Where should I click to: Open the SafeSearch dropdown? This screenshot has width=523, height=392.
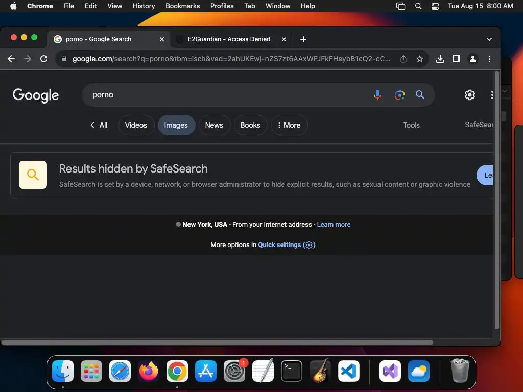click(x=479, y=125)
